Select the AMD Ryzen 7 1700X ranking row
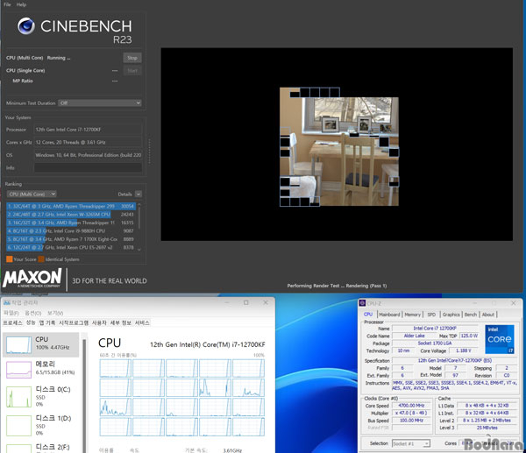Viewport: 526px width, 453px height. click(x=71, y=239)
